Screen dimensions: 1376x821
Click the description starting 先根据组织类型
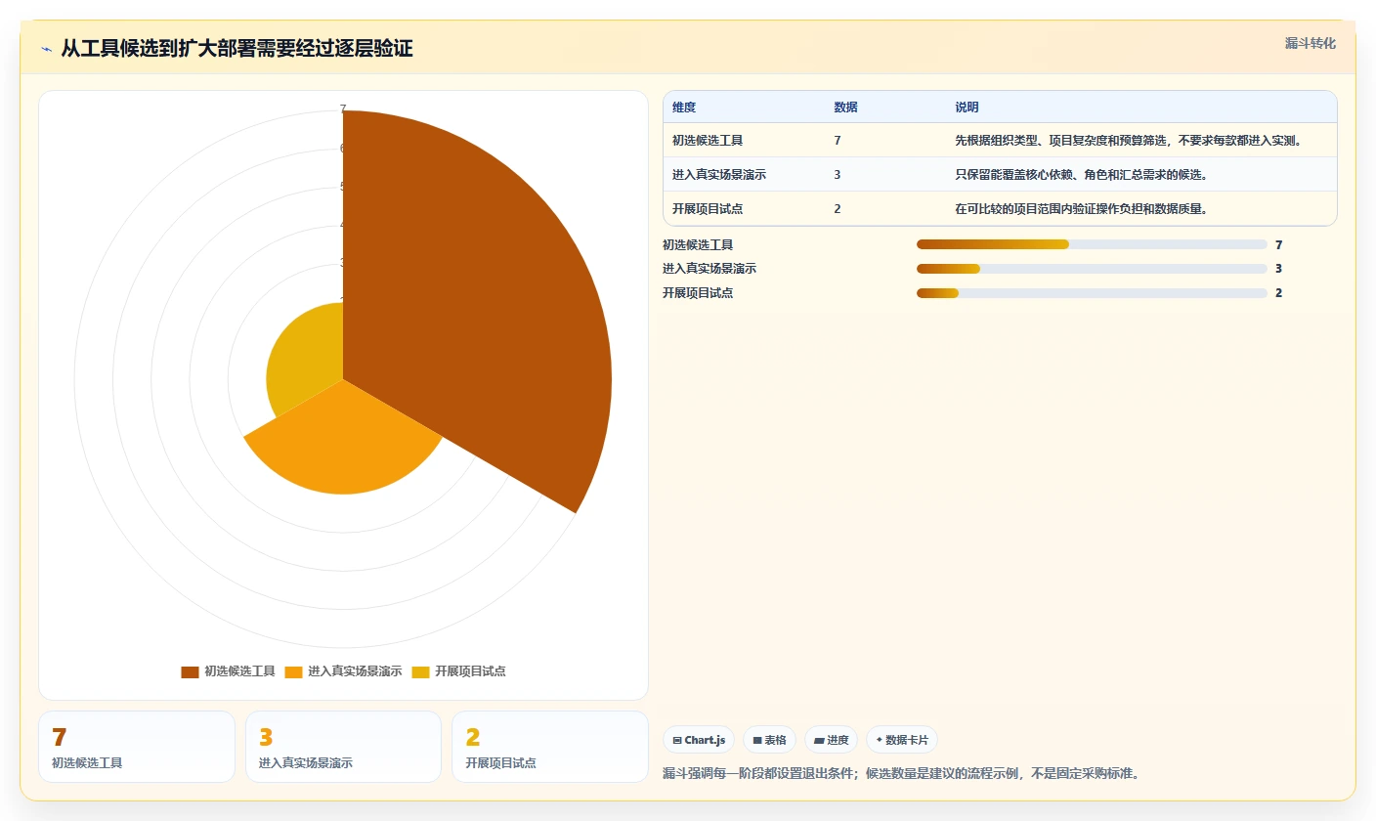coord(1129,141)
